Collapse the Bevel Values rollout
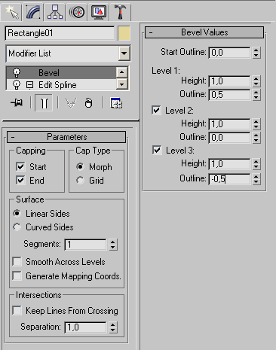Viewport: 276px width, 350px height. (x=204, y=32)
